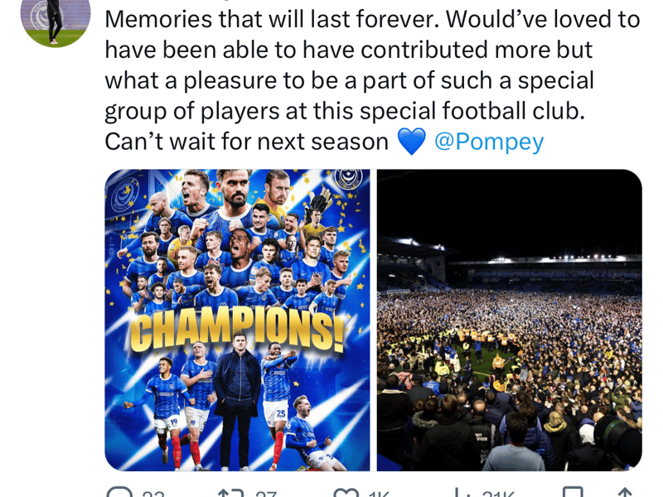Follow the @Pompey mention link

coord(489,142)
